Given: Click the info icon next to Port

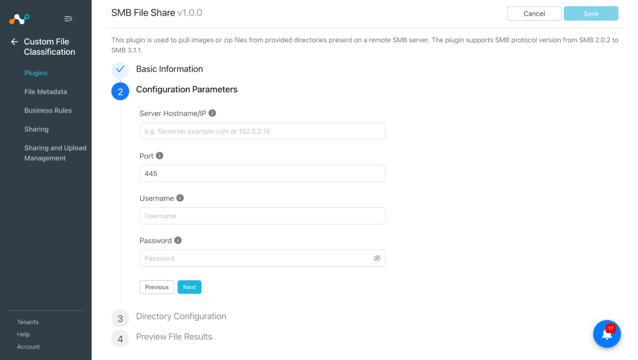Looking at the screenshot, I should pos(159,155).
